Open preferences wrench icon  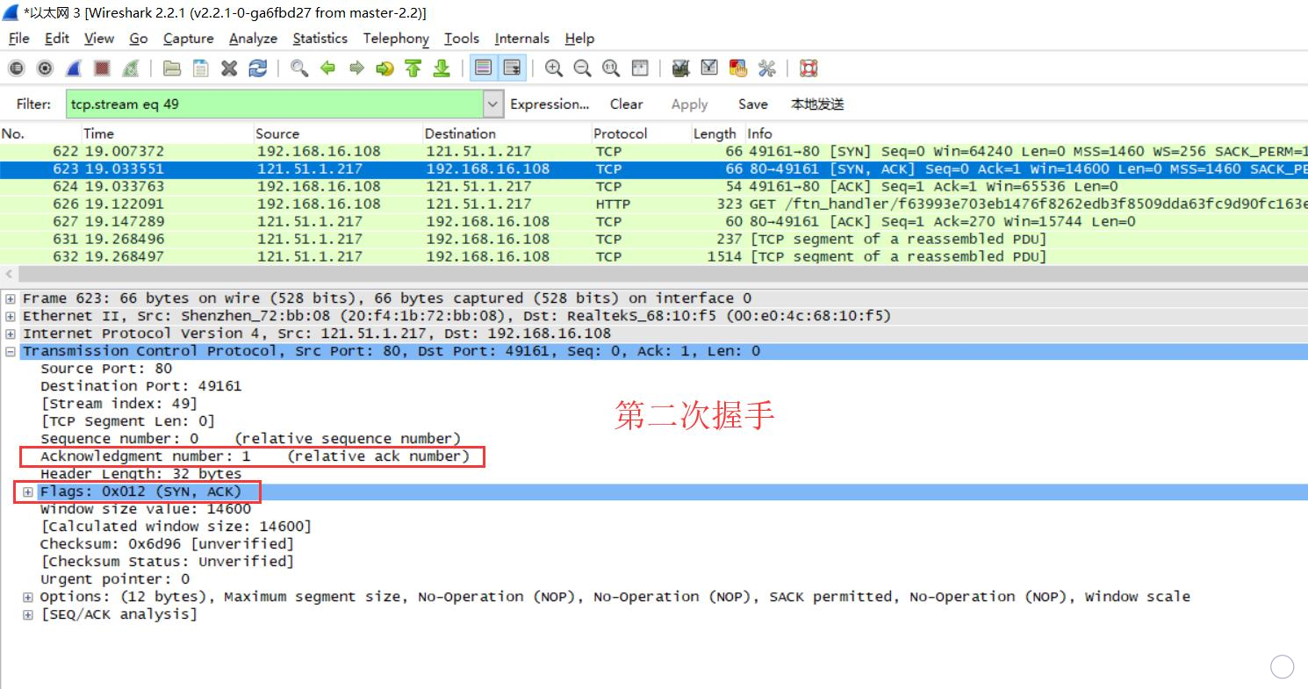click(x=766, y=68)
